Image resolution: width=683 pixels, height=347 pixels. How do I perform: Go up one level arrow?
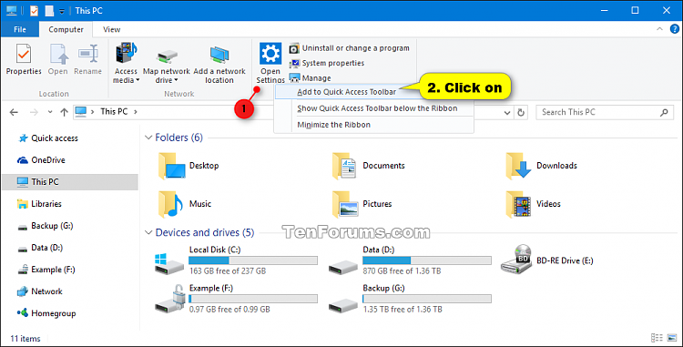pyautogui.click(x=64, y=112)
